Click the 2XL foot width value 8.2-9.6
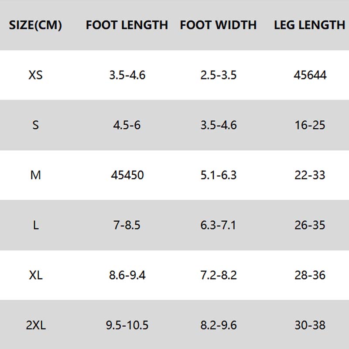 coord(218,325)
